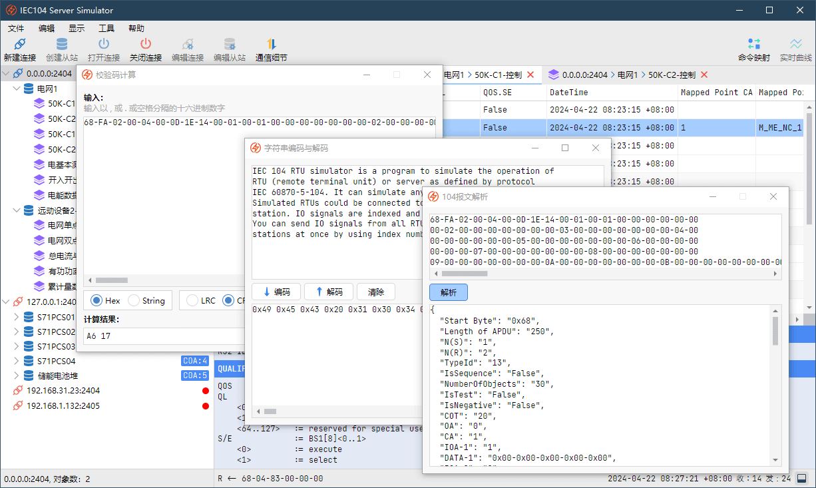Click the 创建从站 database icon
The image size is (816, 488).
pos(61,45)
